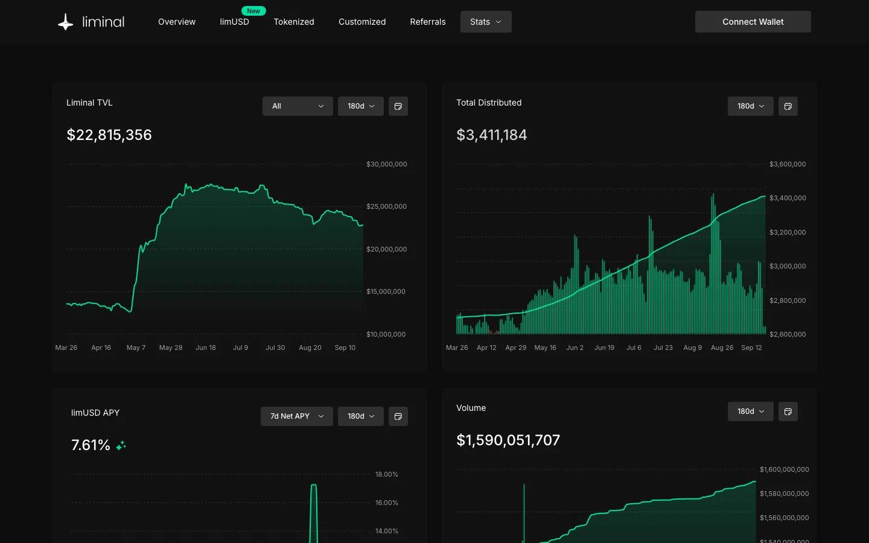Click the Sep 12 date label
Viewport: 869px width, 543px height.
click(751, 348)
